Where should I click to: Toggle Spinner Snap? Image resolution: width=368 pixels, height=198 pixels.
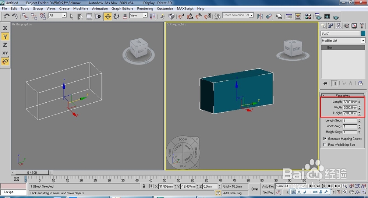208,16
